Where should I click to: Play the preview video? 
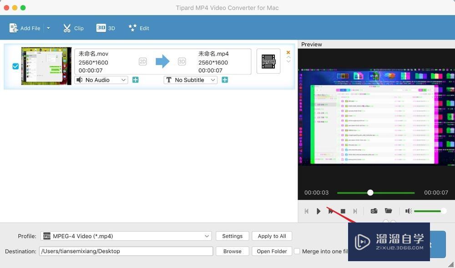[x=318, y=211]
